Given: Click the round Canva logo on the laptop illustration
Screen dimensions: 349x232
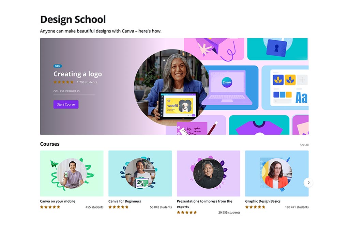Looking at the screenshot, I should click(x=227, y=82).
